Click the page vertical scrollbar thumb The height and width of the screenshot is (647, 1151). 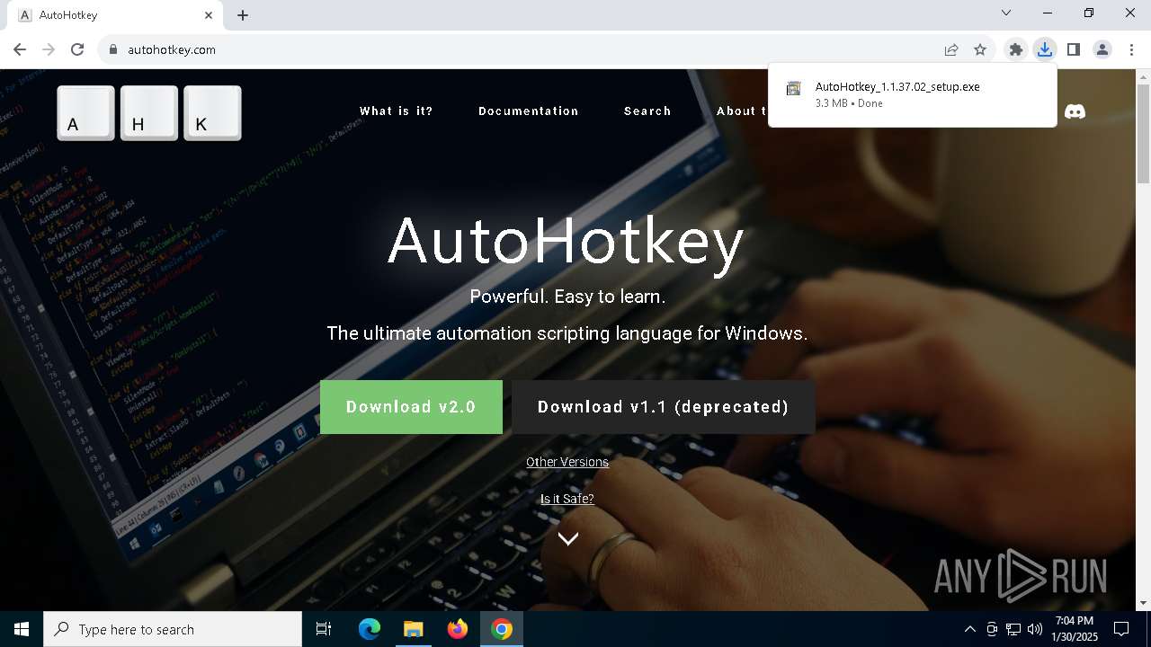pos(1143,135)
